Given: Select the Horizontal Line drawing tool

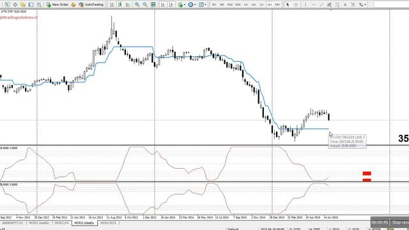Looking at the screenshot, I should click(x=314, y=4).
